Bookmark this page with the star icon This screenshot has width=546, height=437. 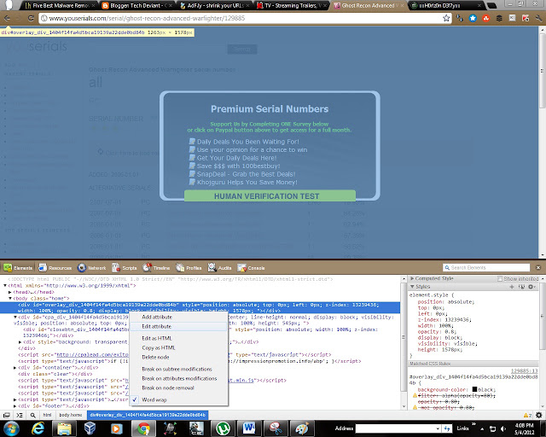[x=446, y=18]
